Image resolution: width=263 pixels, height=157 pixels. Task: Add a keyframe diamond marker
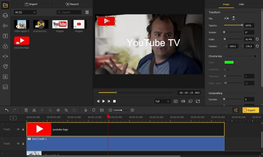[58, 110]
